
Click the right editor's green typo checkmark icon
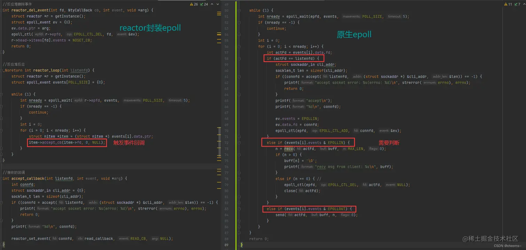click(515, 4)
